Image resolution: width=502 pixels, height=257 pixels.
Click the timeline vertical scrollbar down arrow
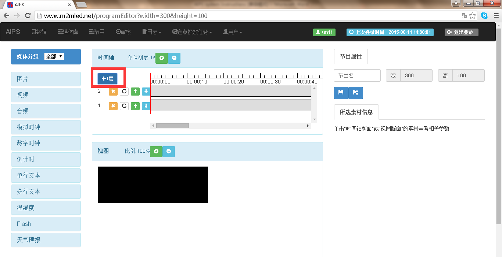(314, 119)
